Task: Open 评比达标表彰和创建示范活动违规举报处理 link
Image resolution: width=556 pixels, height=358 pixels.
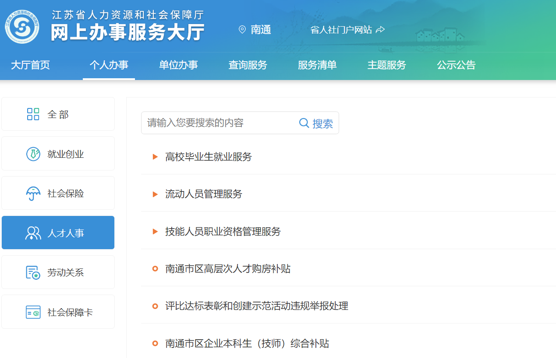Action: coord(256,306)
